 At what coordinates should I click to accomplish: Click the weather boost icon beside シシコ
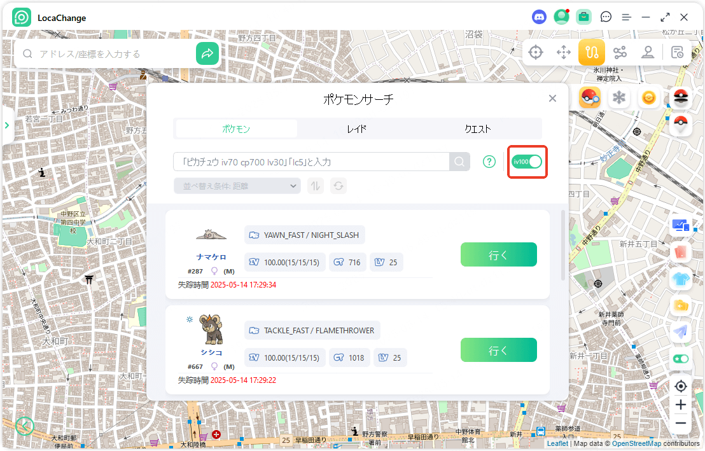[190, 319]
